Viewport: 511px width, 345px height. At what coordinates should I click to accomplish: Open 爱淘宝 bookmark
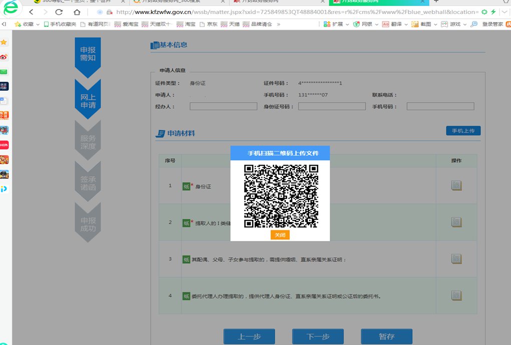tap(127, 24)
